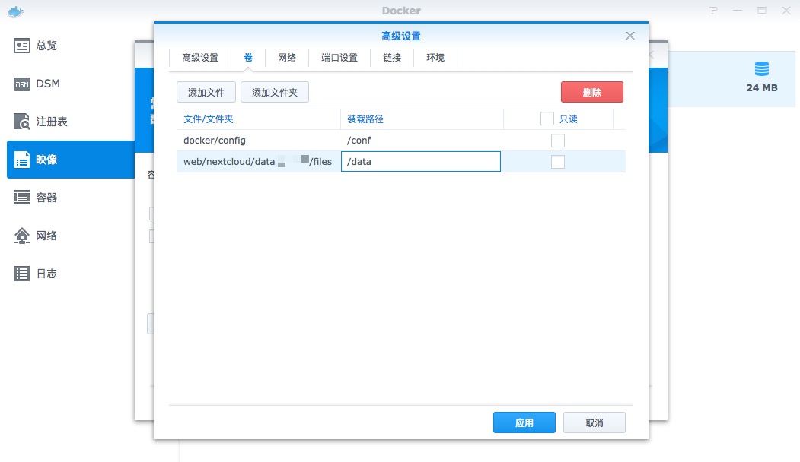The width and height of the screenshot is (800, 462).
Task: Open the 链接 tab
Action: coord(392,58)
